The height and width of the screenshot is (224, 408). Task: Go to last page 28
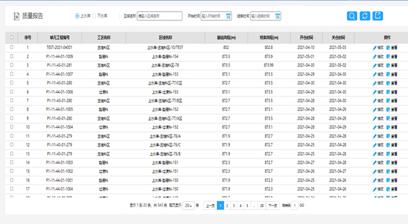262,205
